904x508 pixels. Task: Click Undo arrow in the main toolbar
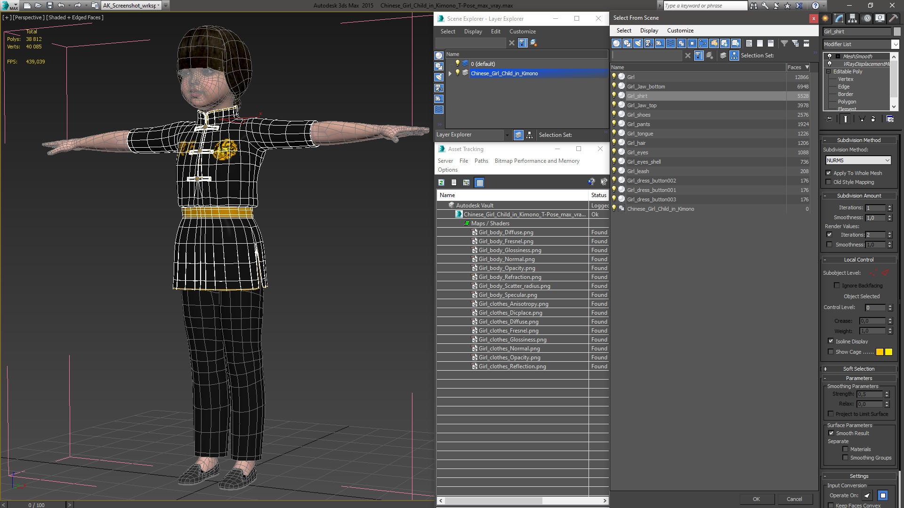[61, 5]
